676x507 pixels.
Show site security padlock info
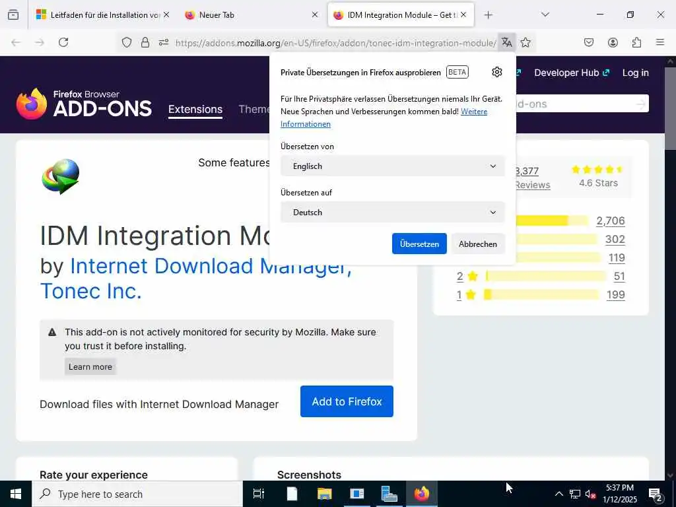[x=145, y=42]
